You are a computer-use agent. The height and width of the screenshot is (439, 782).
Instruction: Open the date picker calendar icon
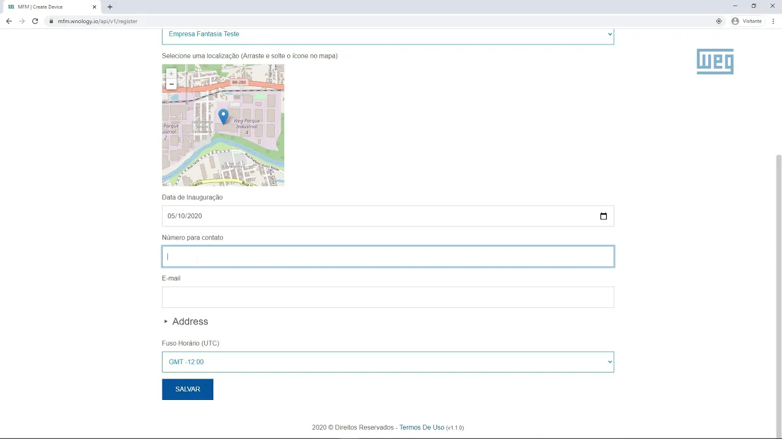[604, 216]
